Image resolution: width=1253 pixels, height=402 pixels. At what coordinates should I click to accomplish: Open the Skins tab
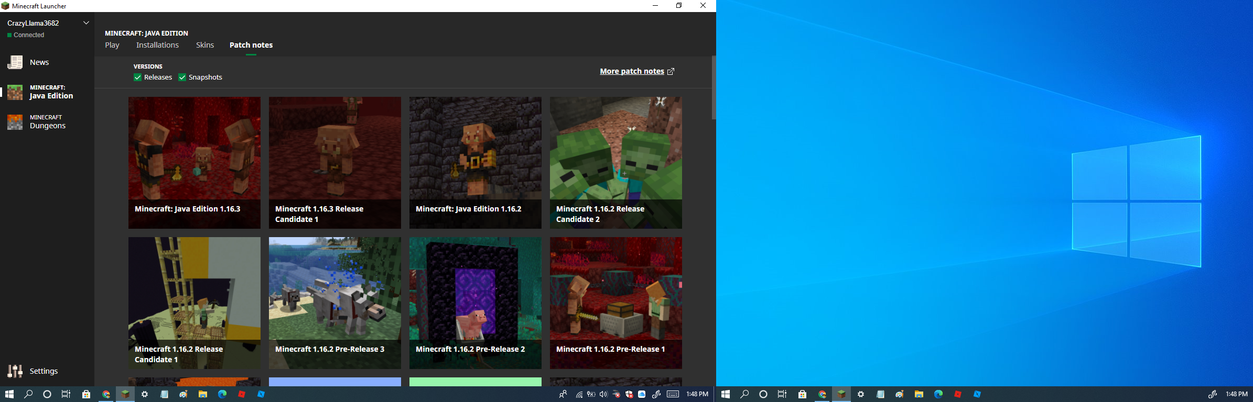(205, 45)
